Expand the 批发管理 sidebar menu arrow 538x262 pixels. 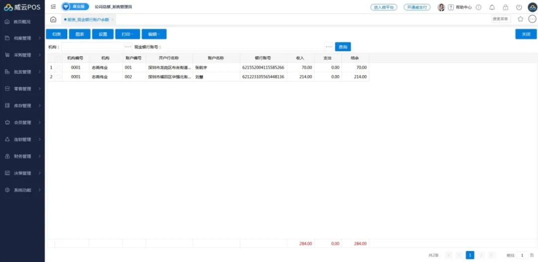(40, 72)
